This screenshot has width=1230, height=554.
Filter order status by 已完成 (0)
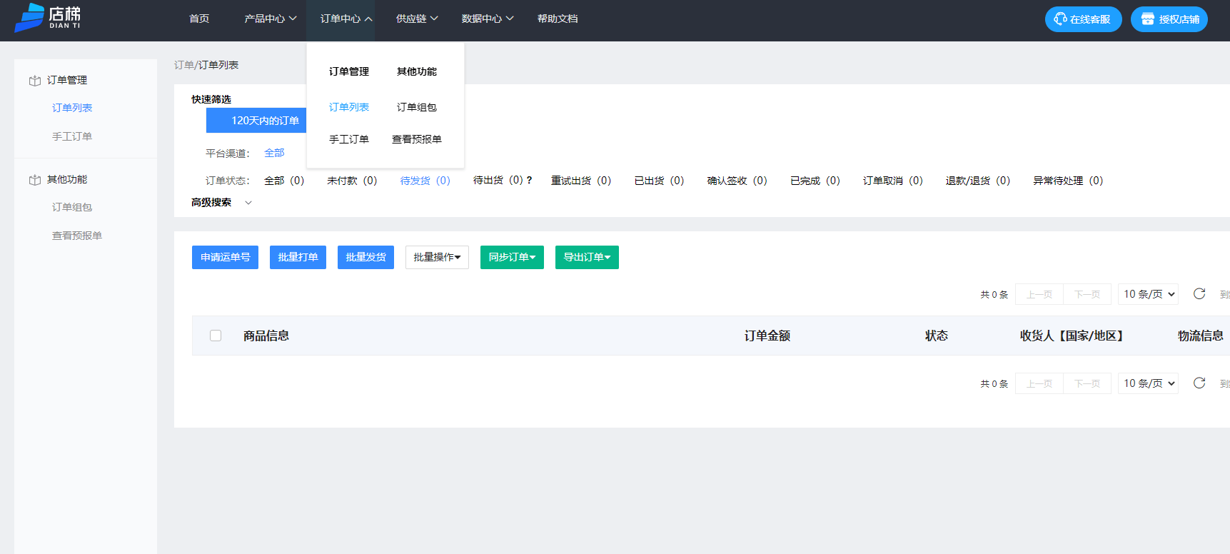815,181
